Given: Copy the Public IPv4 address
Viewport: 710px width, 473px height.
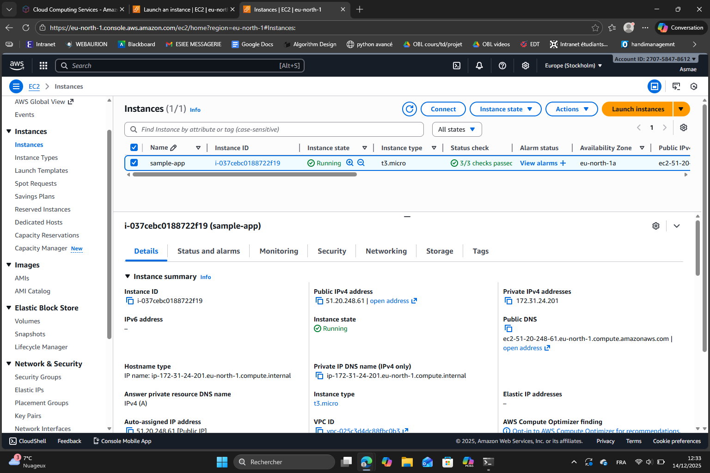Looking at the screenshot, I should coord(319,301).
